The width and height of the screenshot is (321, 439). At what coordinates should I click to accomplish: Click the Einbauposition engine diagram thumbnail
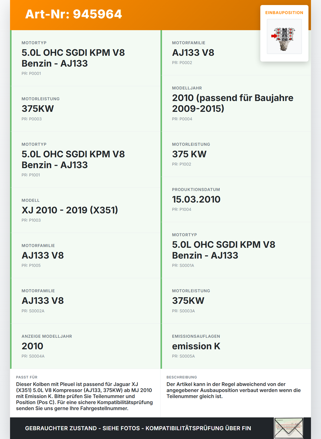tap(284, 36)
